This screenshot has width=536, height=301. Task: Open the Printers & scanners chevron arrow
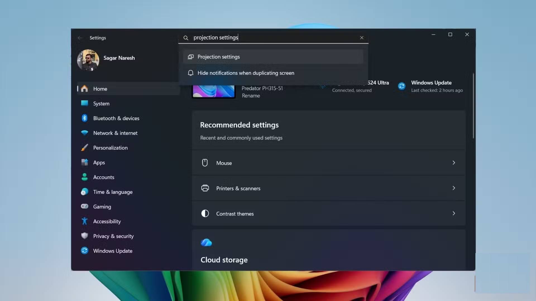tap(454, 188)
